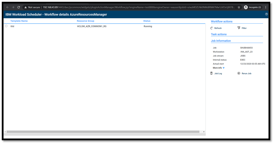The height and width of the screenshot is (144, 274).
Task: Expand More info details arrow
Action: tap(224, 68)
